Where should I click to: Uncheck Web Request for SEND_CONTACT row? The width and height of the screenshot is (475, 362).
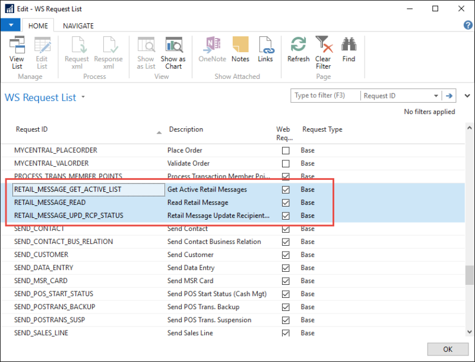tap(286, 229)
